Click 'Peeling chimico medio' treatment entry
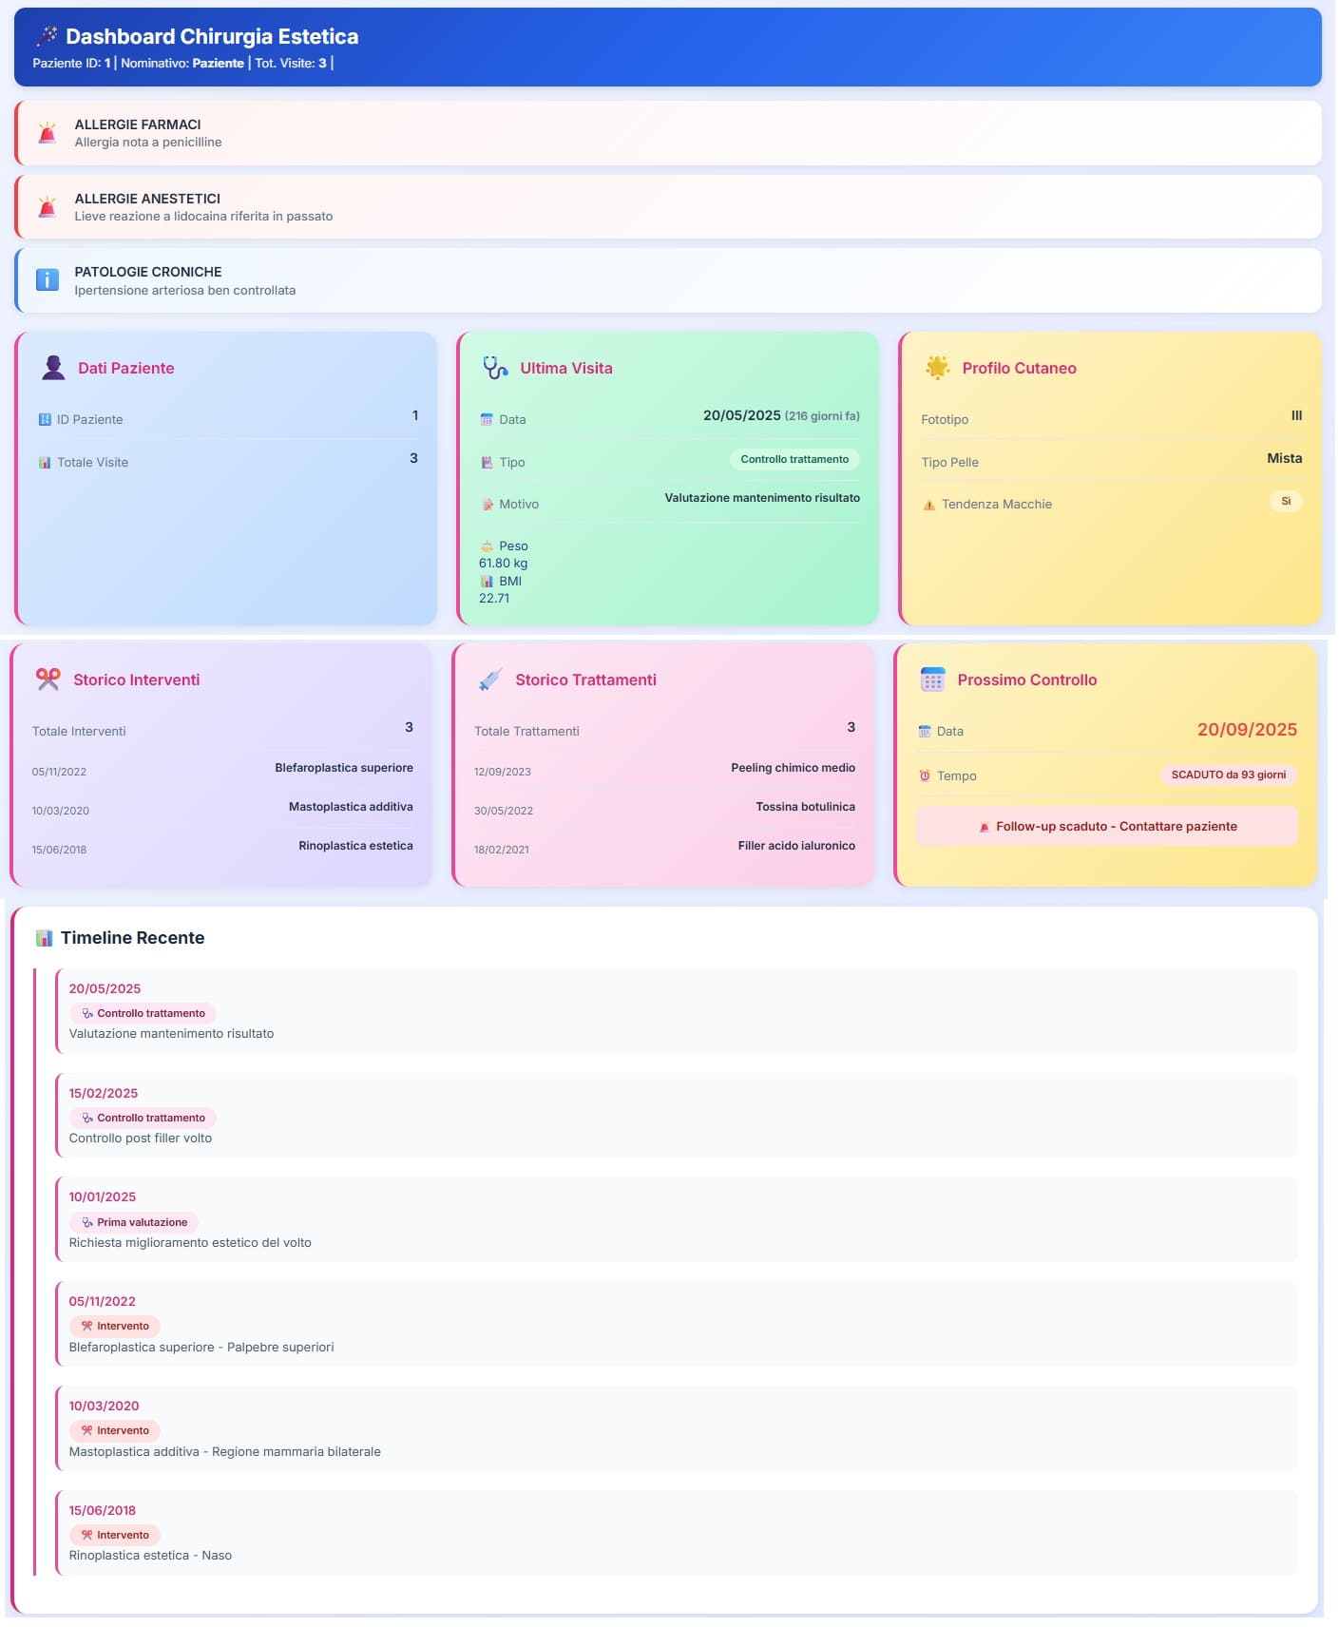 pyautogui.click(x=793, y=768)
